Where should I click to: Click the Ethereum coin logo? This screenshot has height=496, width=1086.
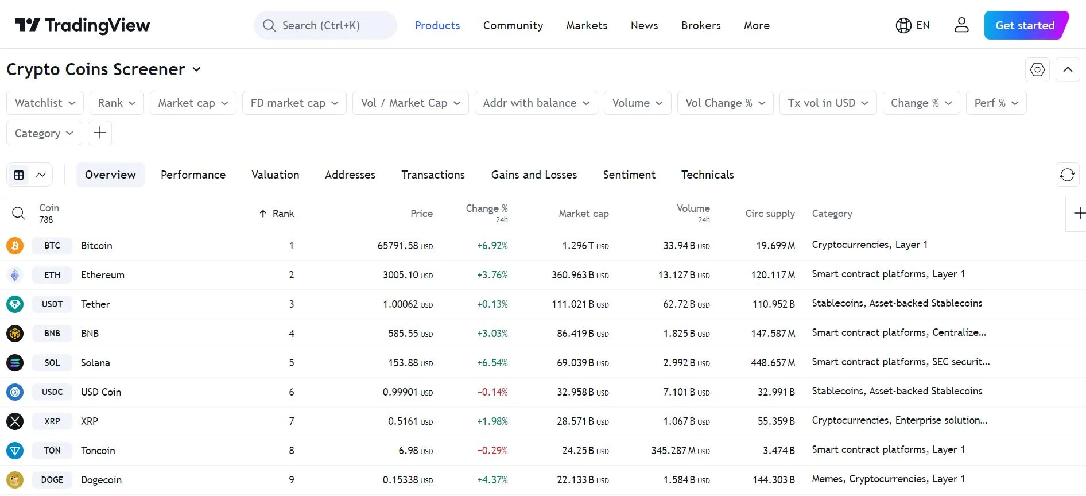pos(15,275)
